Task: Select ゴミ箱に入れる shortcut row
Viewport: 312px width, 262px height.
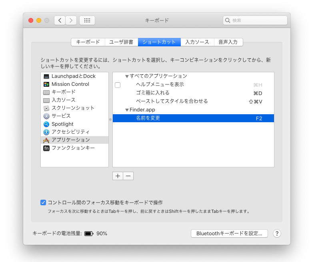Action: (194, 93)
